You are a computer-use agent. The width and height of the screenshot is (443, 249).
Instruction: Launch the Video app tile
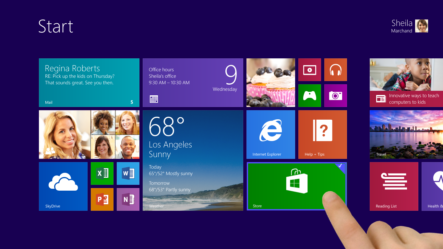[310, 70]
